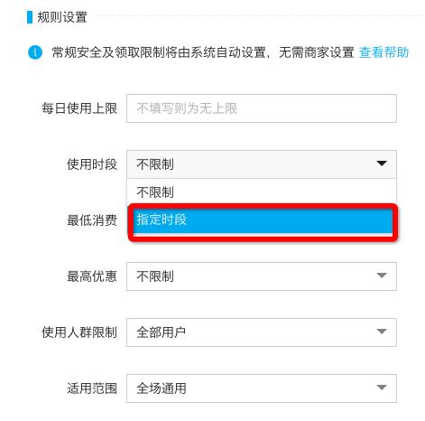This screenshot has height=421, width=425.
Task: Click the arrow beside 全部用户
Action: pyautogui.click(x=382, y=332)
